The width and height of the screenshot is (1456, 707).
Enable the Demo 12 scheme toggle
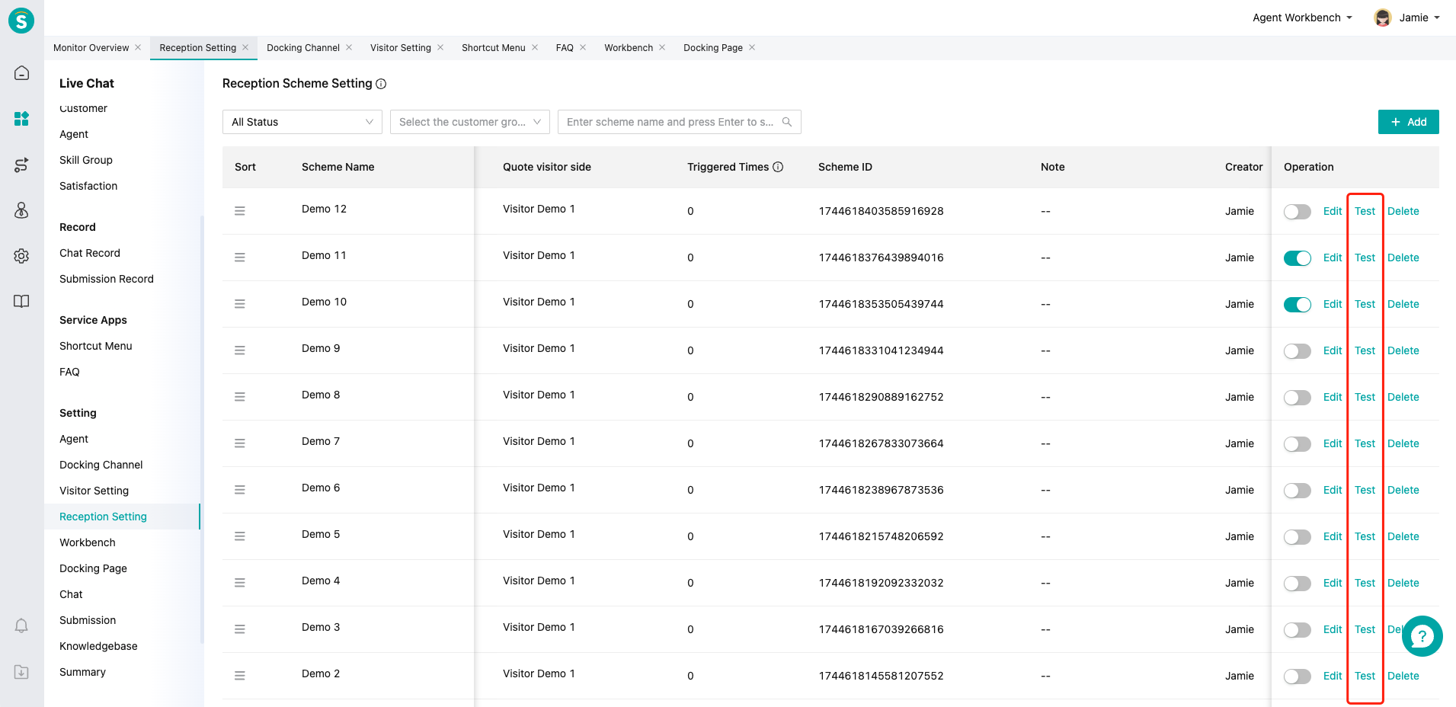click(1298, 212)
